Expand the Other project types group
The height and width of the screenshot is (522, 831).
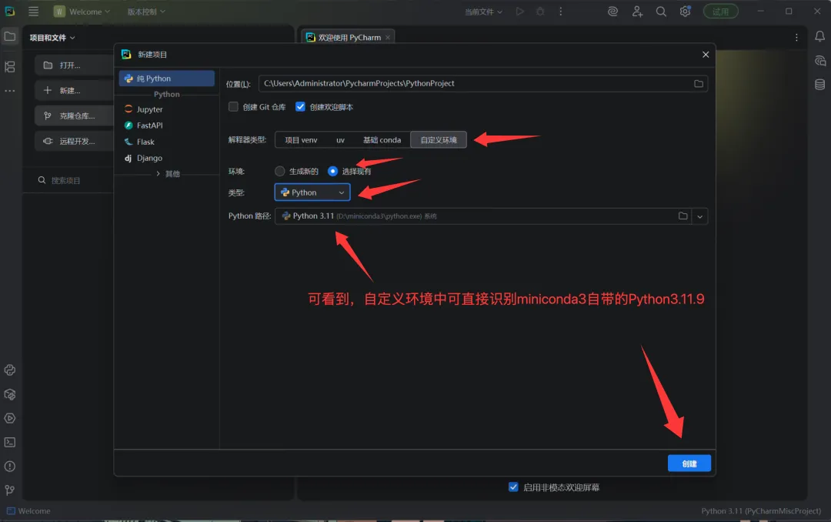168,173
